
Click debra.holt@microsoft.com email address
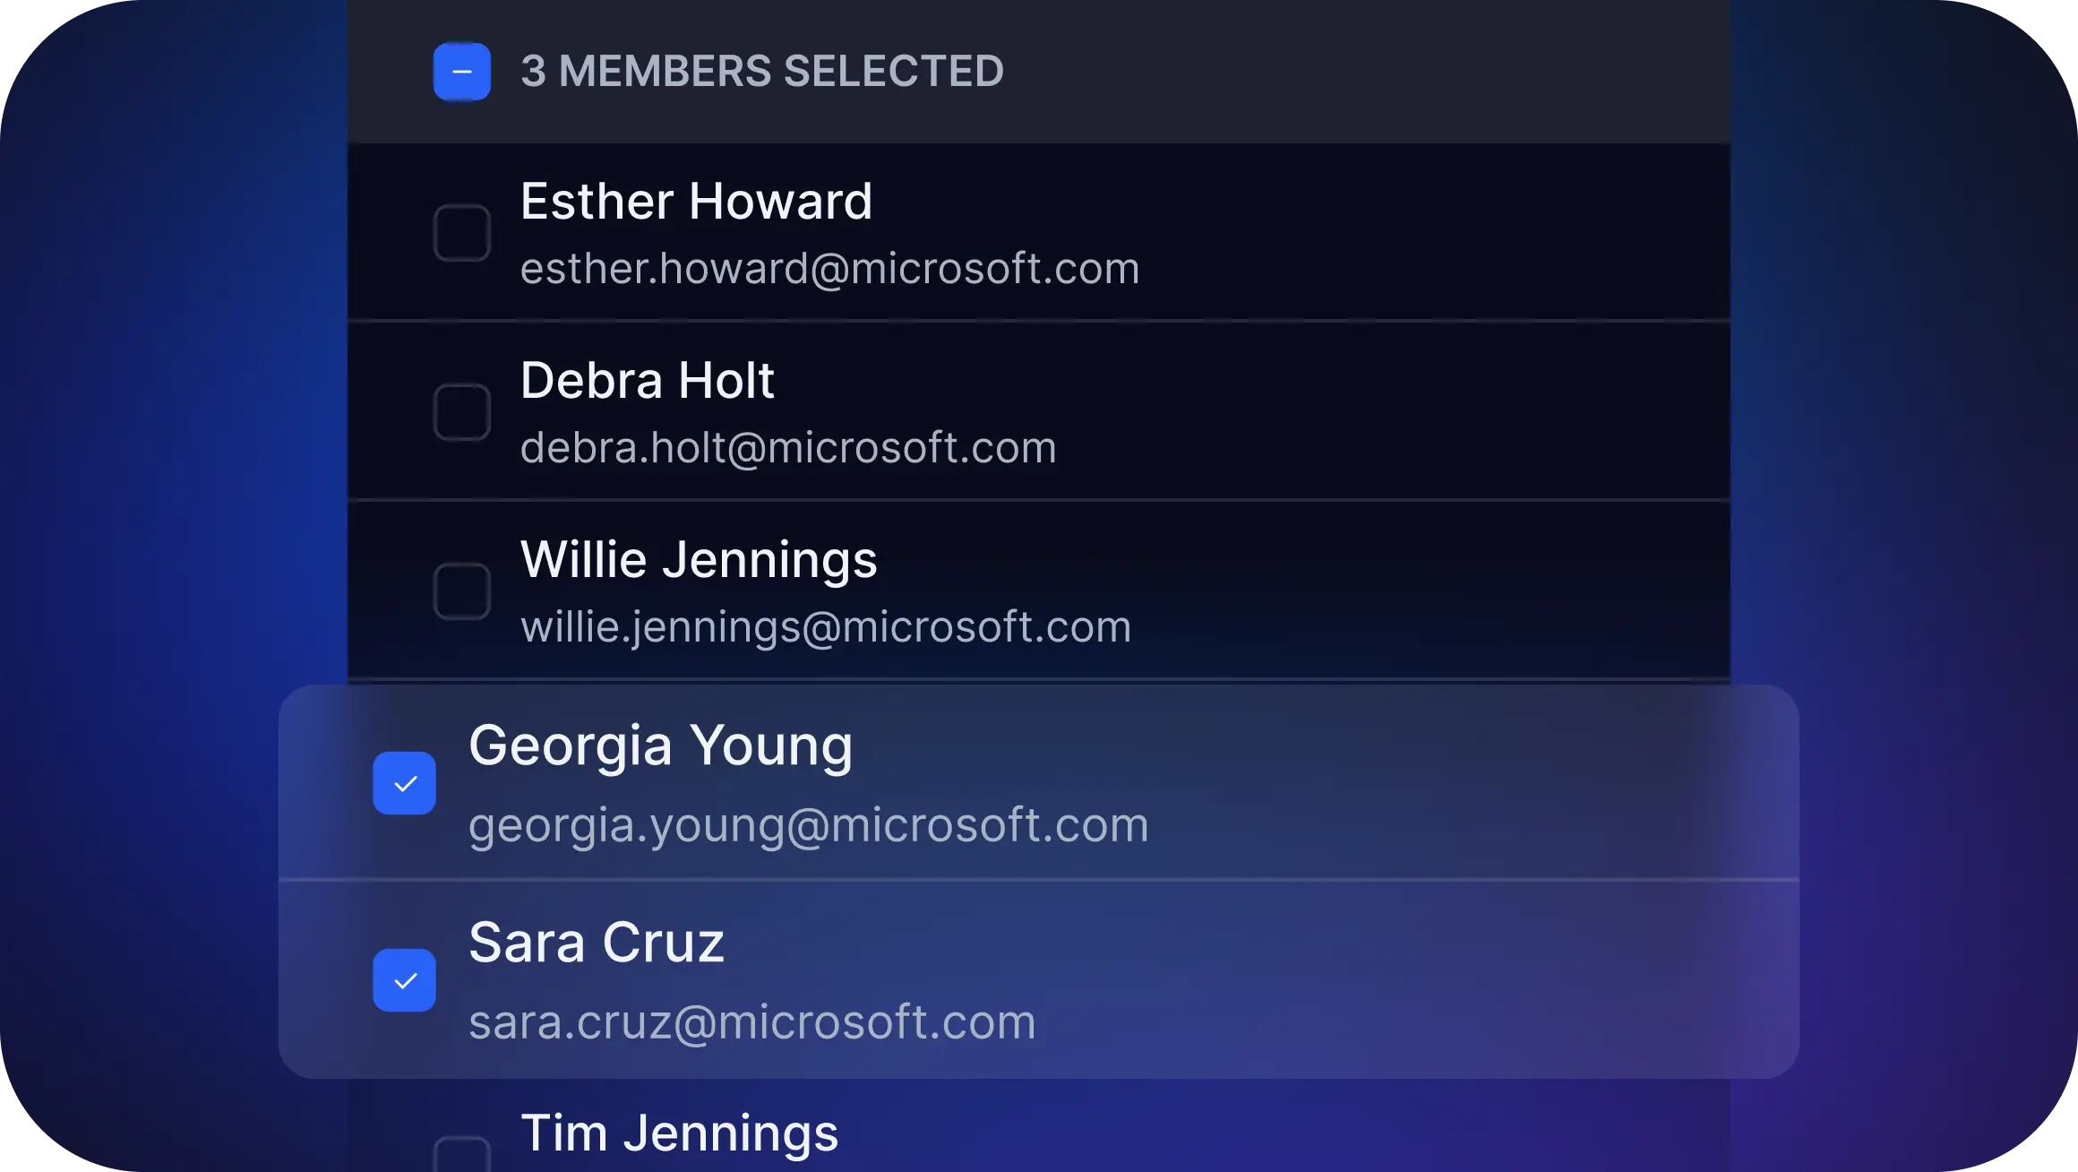788,448
